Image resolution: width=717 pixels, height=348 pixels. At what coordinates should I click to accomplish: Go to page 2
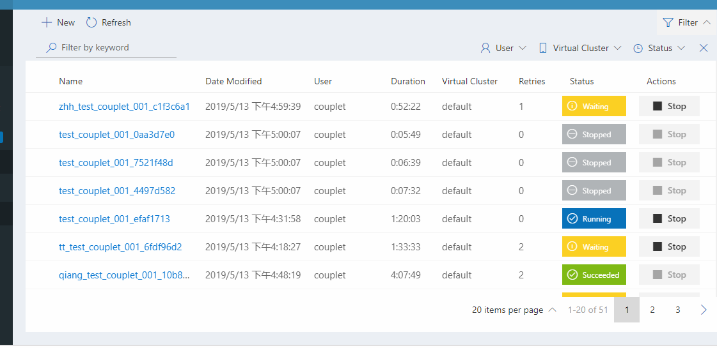pyautogui.click(x=652, y=310)
